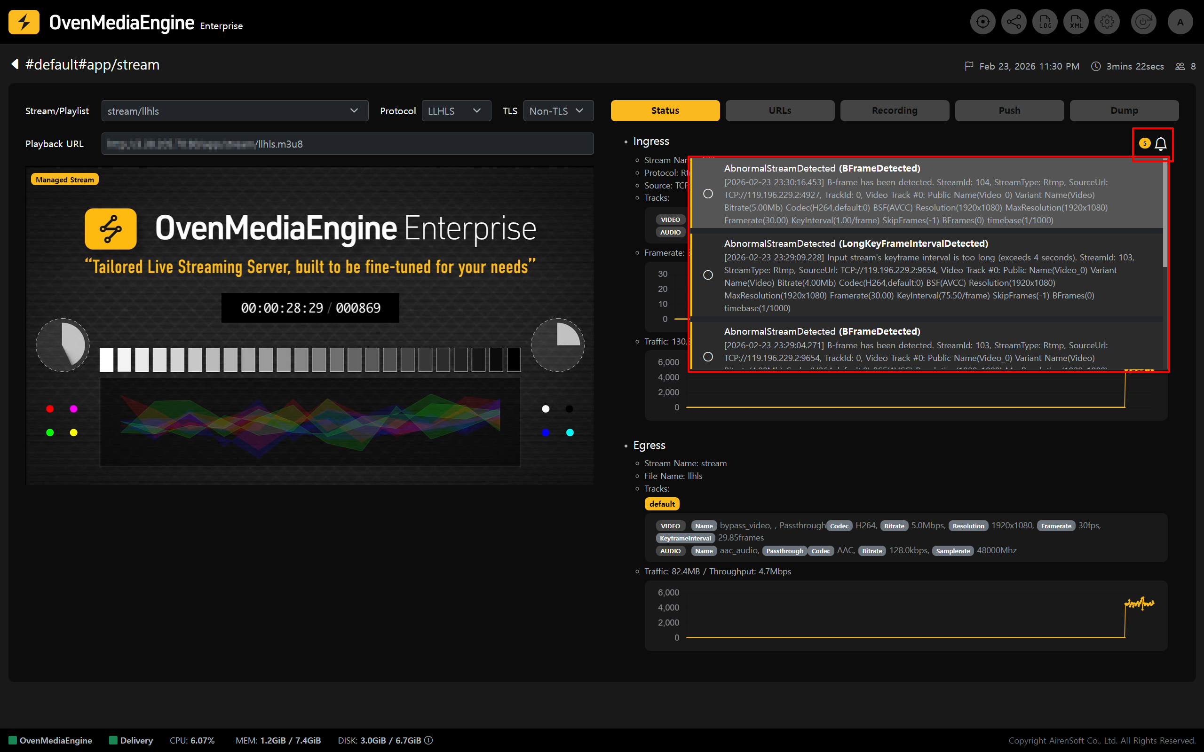Viewport: 1204px width, 752px height.
Task: Open the LOG file viewer icon
Action: click(x=1045, y=22)
